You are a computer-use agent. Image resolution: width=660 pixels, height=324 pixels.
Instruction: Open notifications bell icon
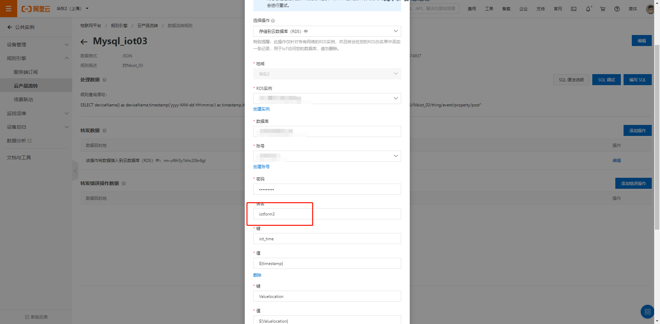(588, 9)
